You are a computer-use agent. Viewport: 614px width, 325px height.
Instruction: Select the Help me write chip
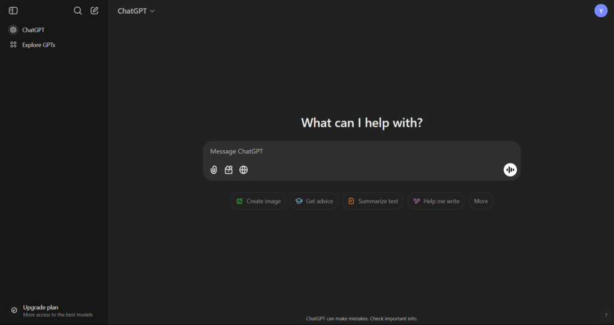[x=436, y=201]
